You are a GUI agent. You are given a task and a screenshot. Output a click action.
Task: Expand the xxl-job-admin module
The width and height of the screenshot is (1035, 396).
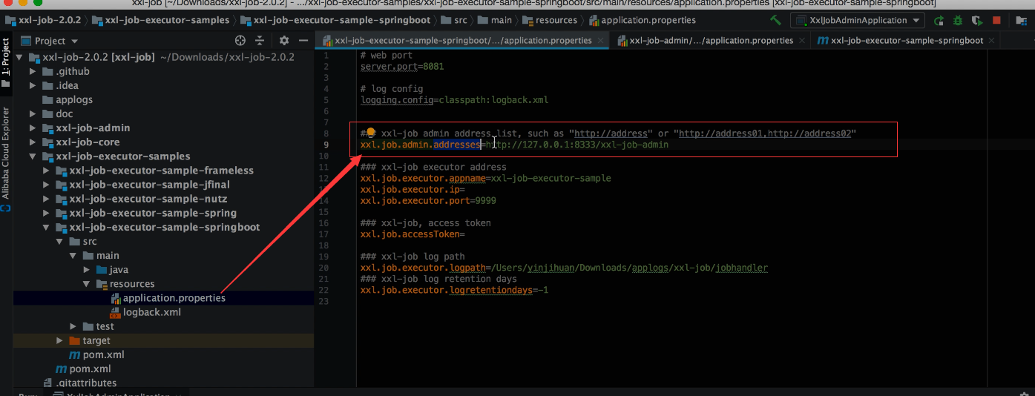pos(33,128)
